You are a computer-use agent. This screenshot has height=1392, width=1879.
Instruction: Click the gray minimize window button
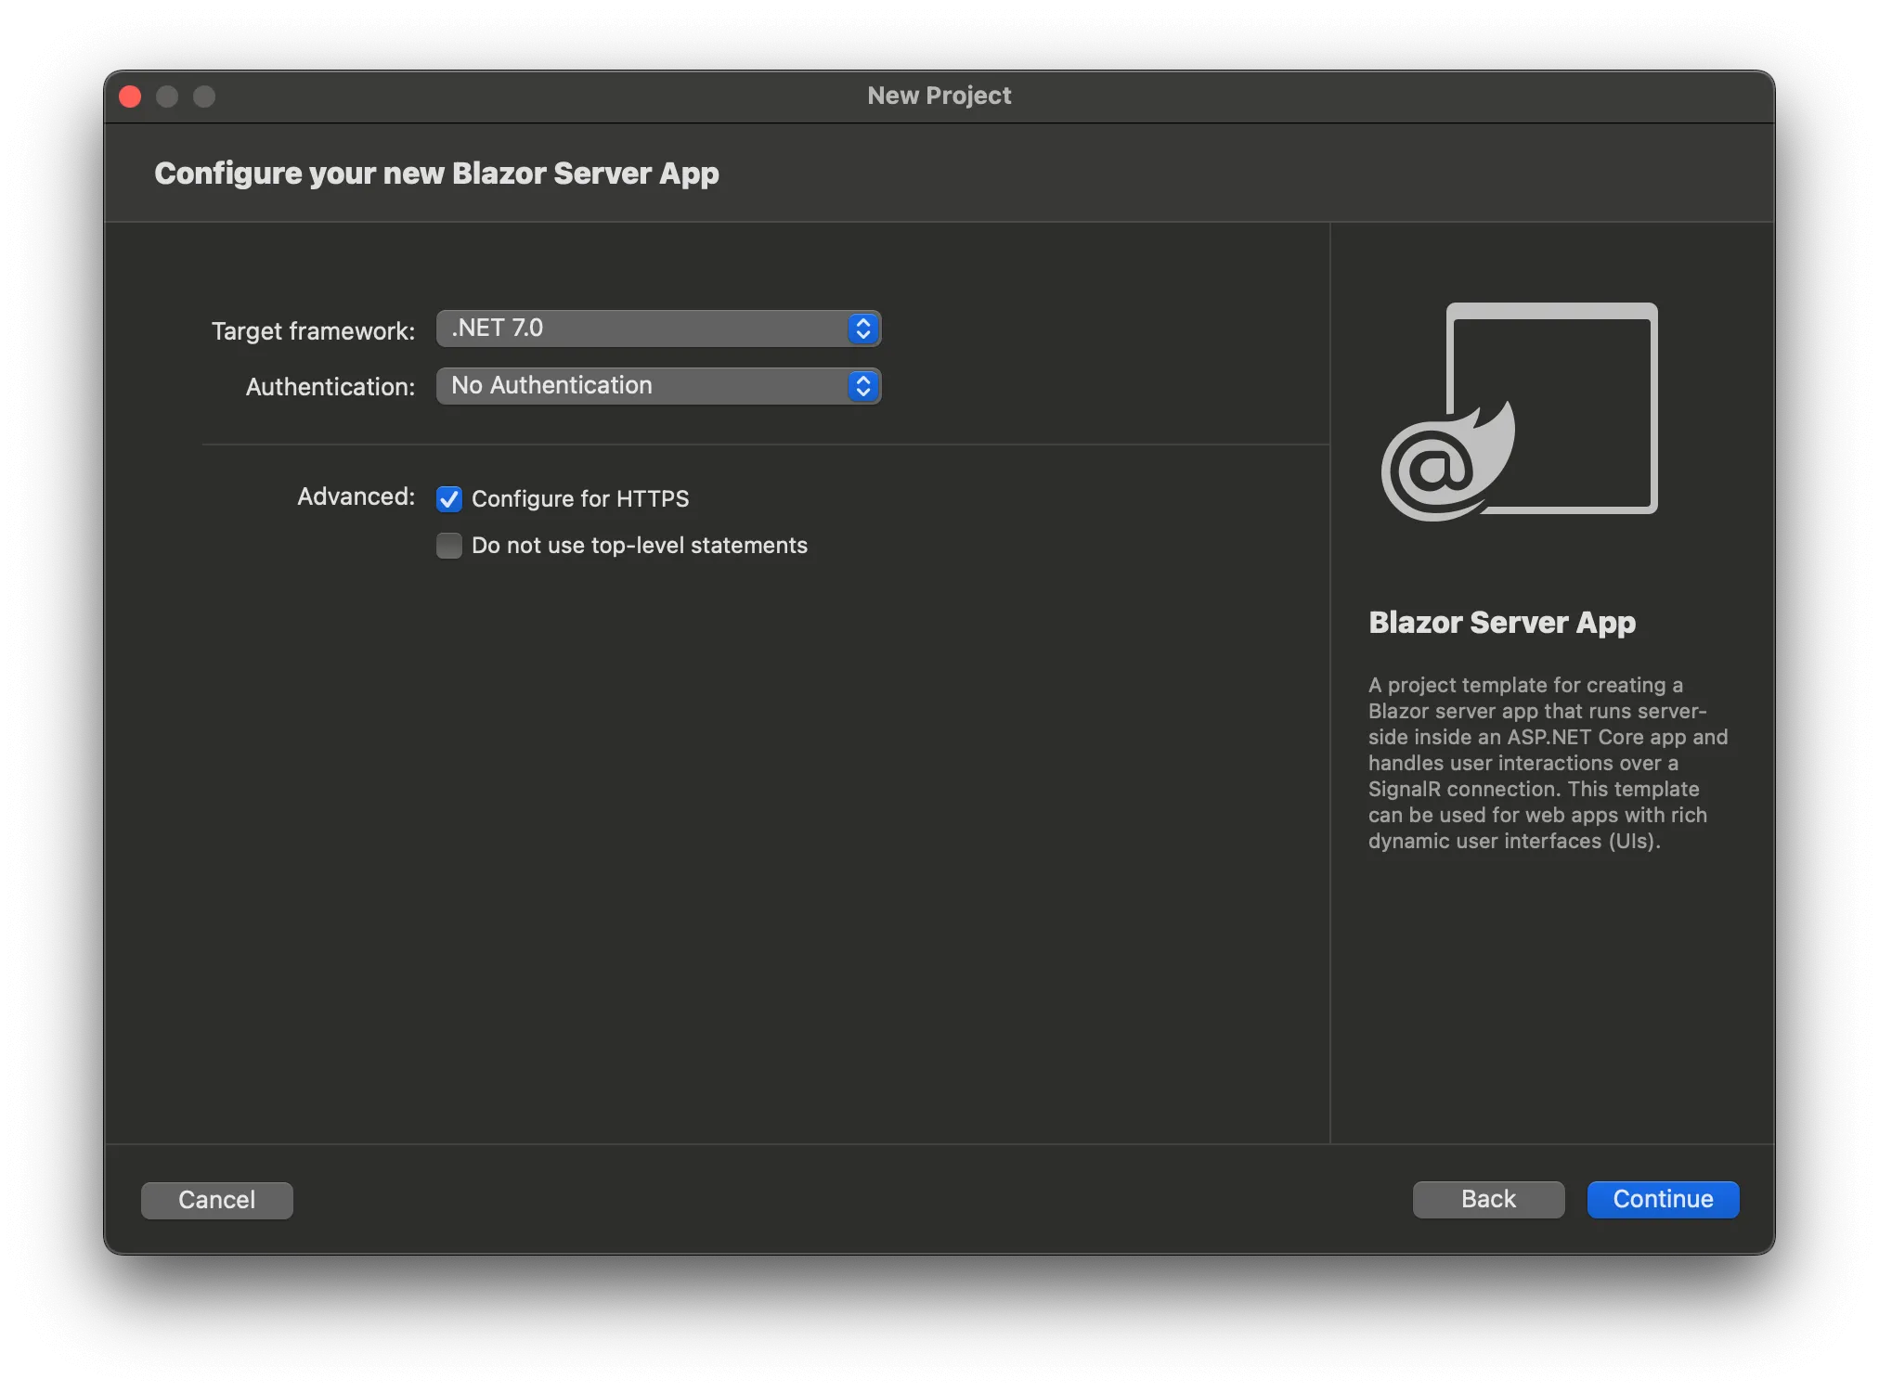[167, 97]
